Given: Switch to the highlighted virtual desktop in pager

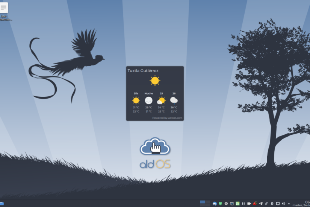Looking at the screenshot, I should coord(202,202).
